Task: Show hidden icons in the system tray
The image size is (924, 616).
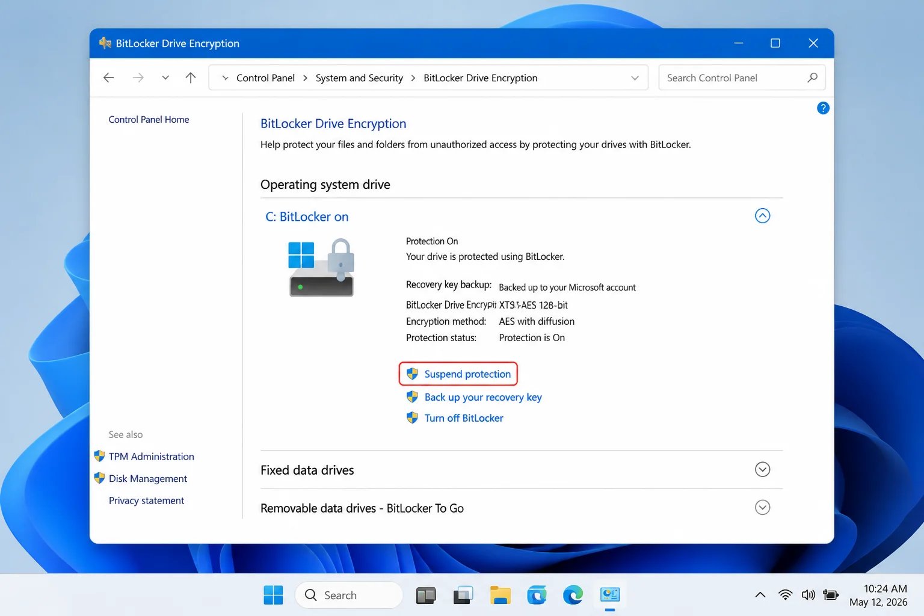Action: tap(760, 595)
